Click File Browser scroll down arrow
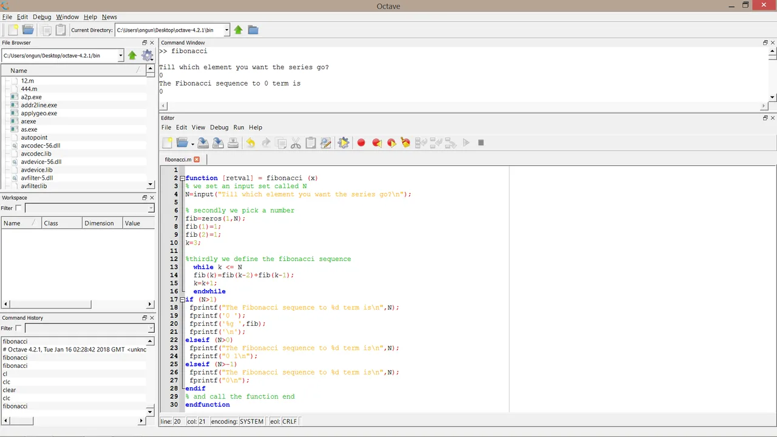 click(x=151, y=185)
